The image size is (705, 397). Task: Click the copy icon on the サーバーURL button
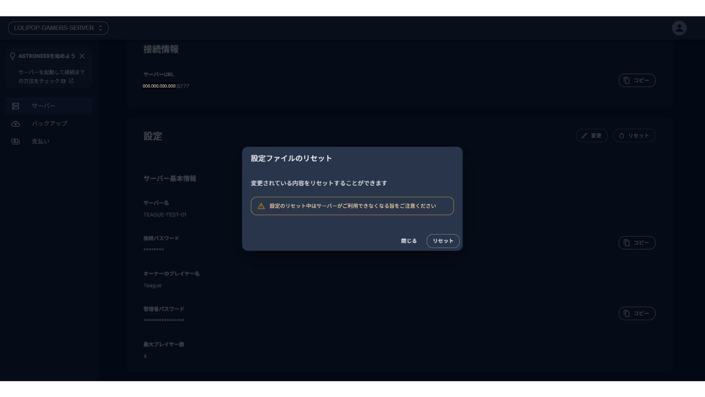[627, 81]
